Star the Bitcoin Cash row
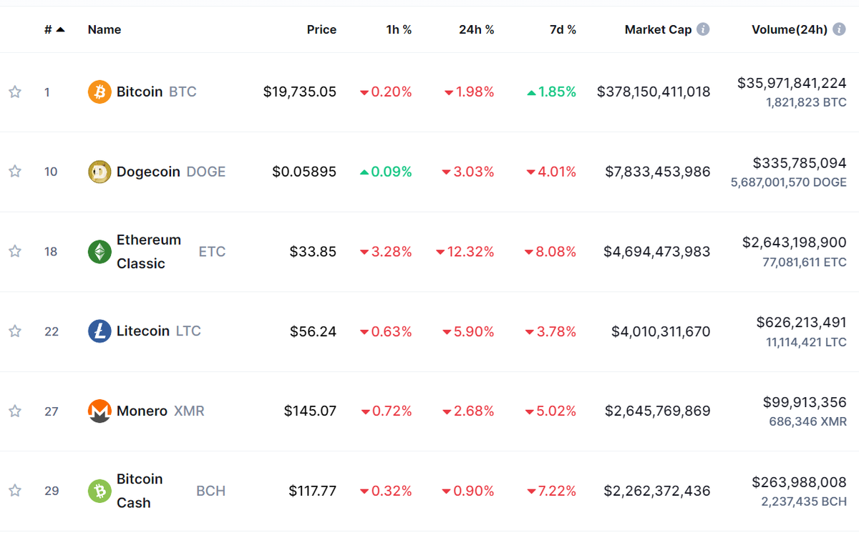The height and width of the screenshot is (538, 859). (14, 491)
